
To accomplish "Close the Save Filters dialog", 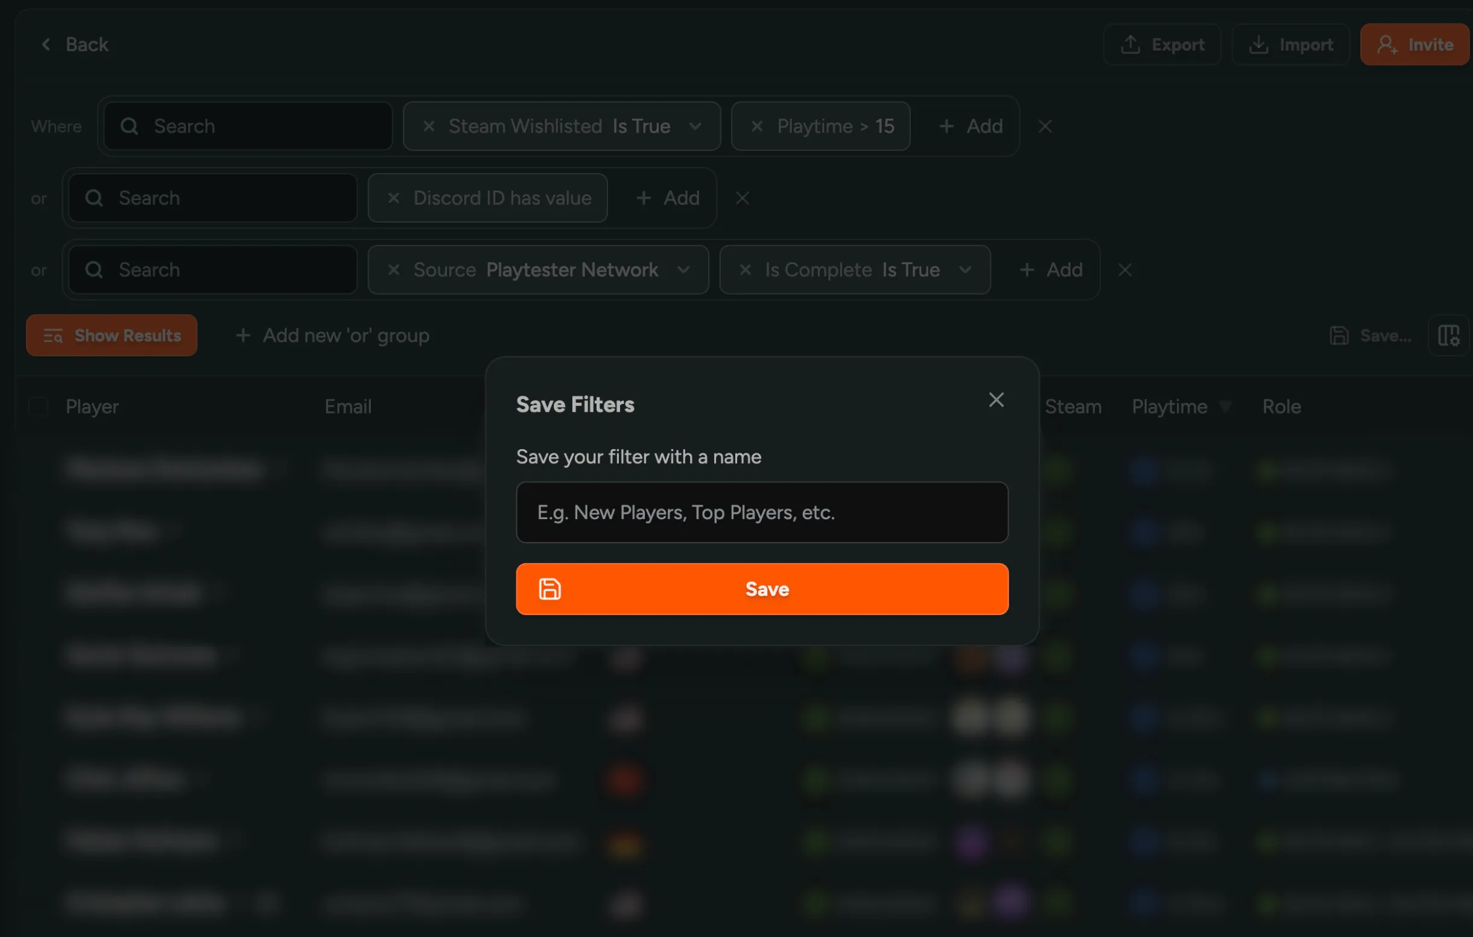I will (996, 400).
